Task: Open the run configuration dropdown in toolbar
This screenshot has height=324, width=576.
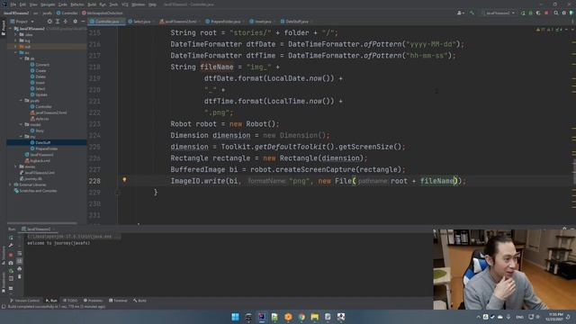Action: 499,13
